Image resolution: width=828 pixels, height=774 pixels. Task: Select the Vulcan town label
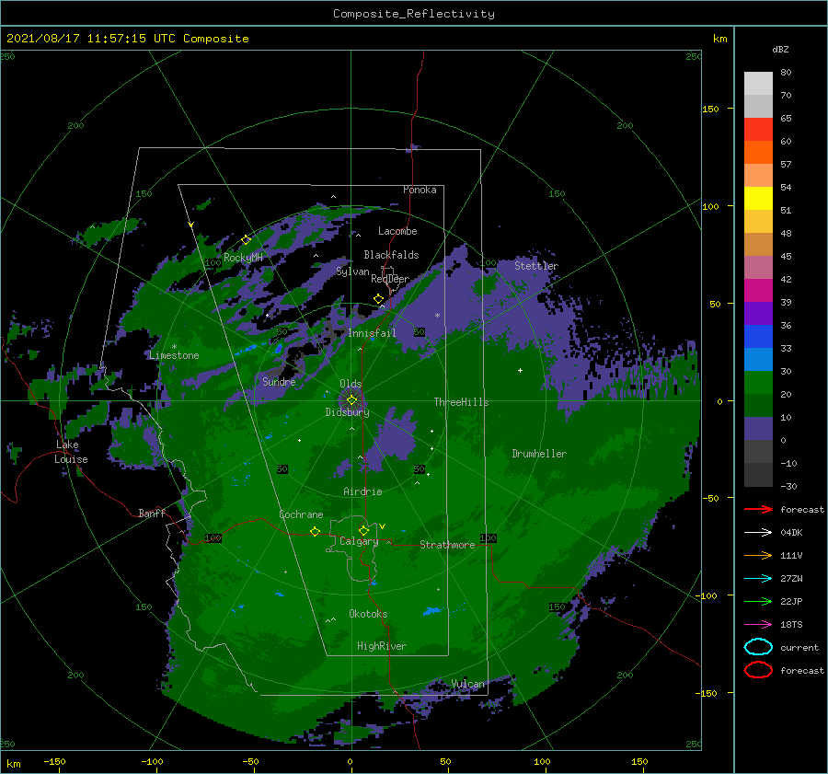467,684
